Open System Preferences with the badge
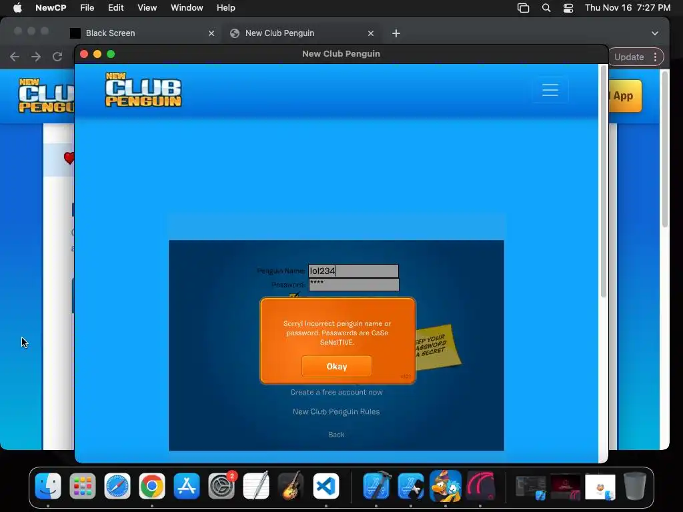This screenshot has height=512, width=683. (x=221, y=486)
